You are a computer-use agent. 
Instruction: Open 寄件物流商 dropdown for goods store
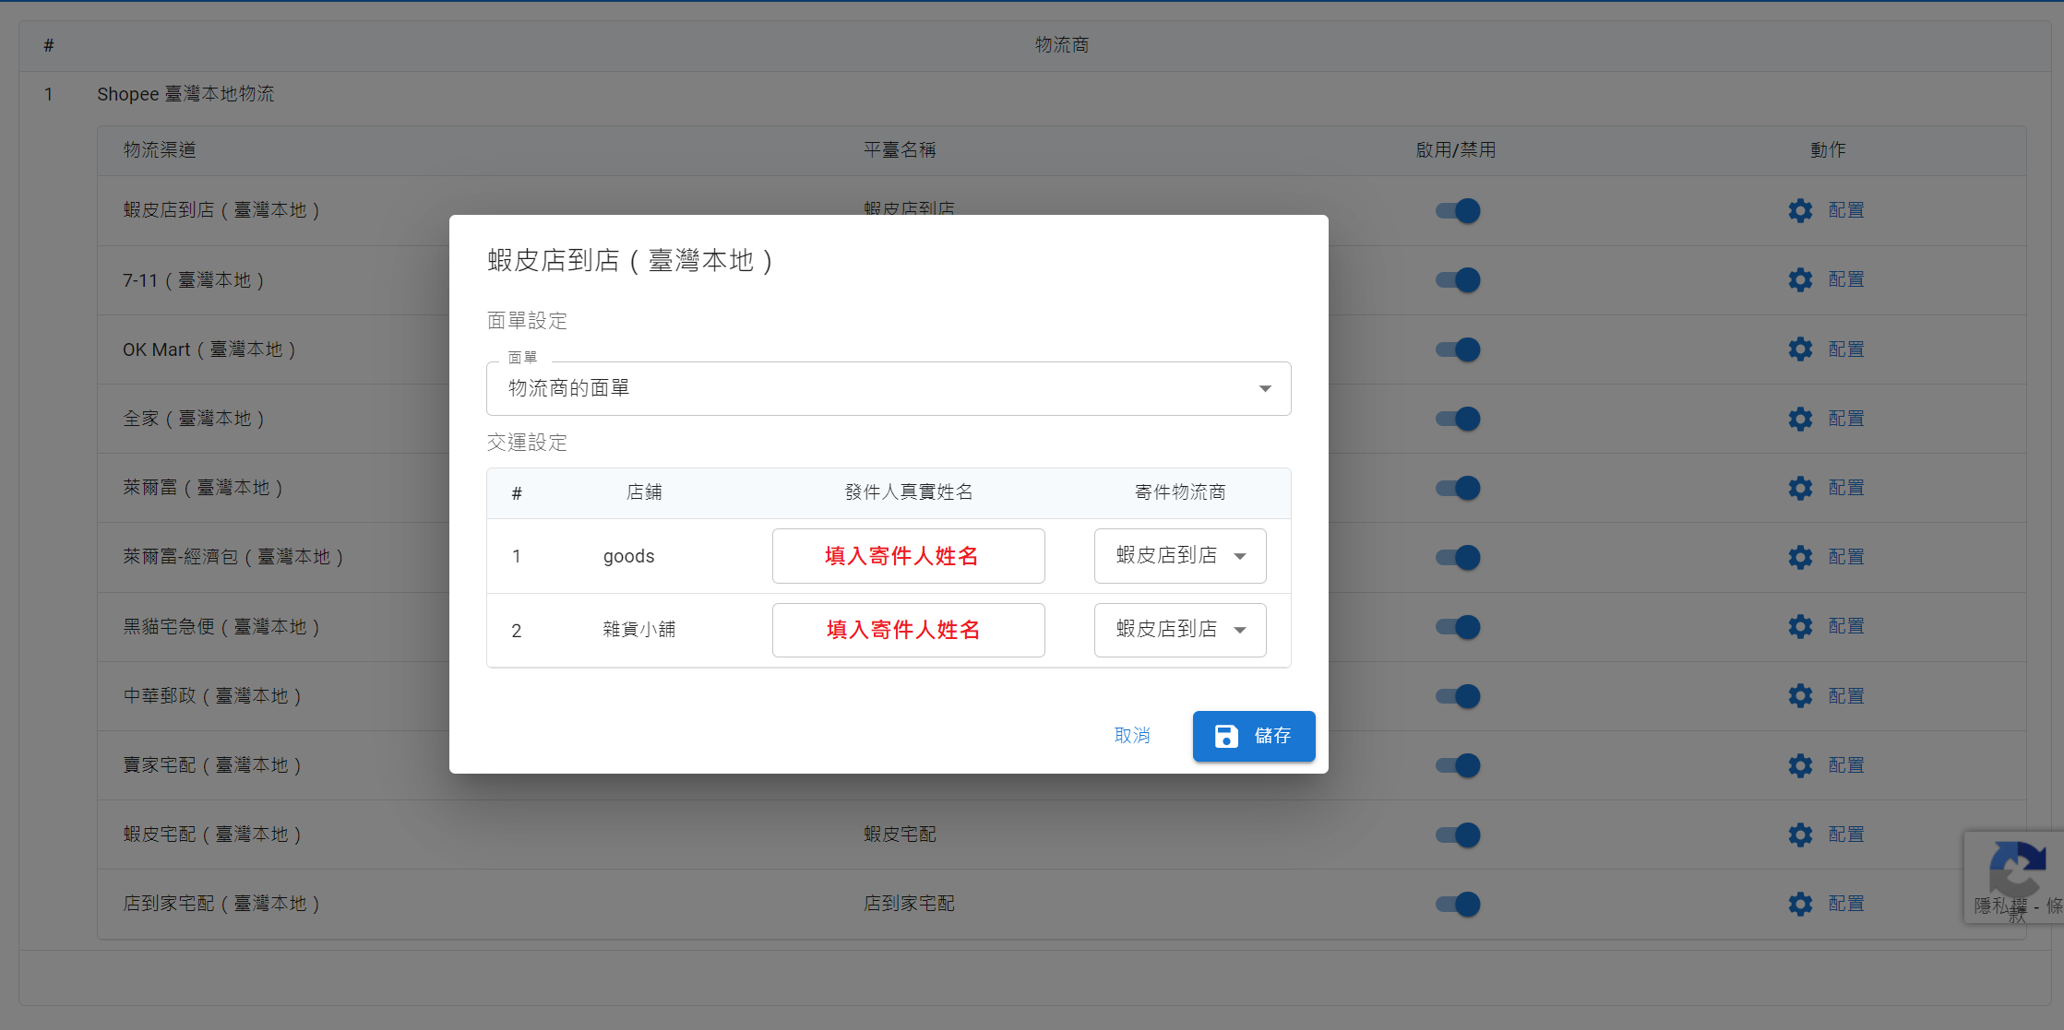[x=1180, y=556]
